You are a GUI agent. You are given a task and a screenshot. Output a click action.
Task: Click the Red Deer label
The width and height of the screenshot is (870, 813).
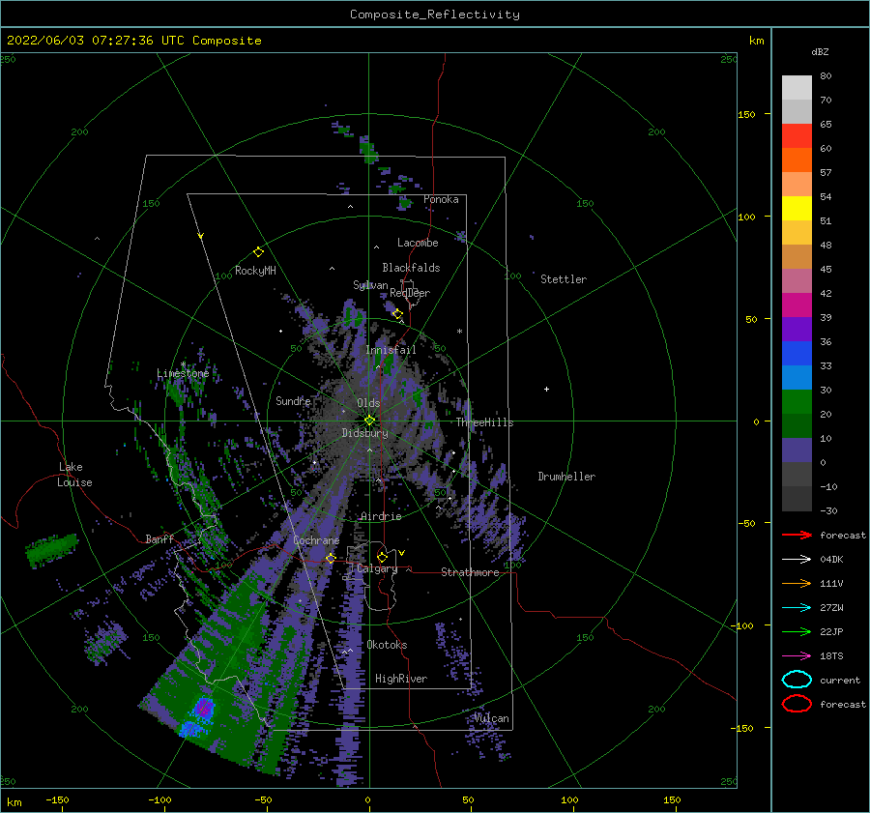[x=410, y=293]
